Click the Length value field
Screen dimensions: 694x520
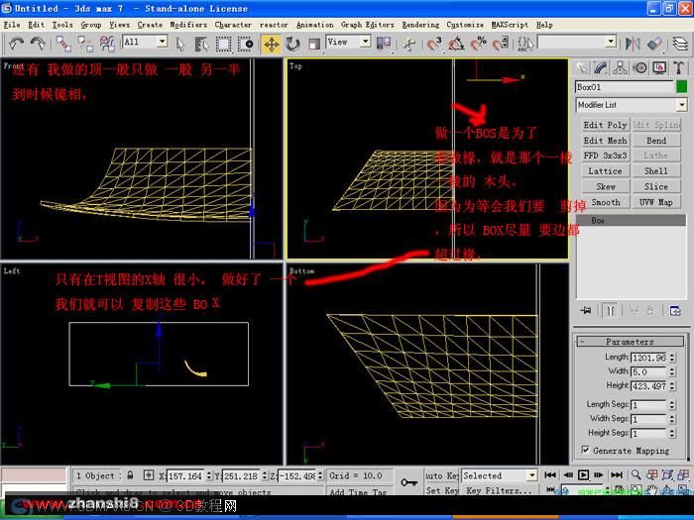pyautogui.click(x=648, y=358)
